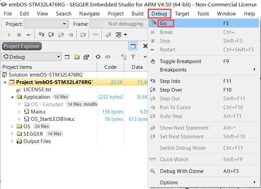Open the Target menu
This screenshot has height=189, width=261.
coord(182,14)
